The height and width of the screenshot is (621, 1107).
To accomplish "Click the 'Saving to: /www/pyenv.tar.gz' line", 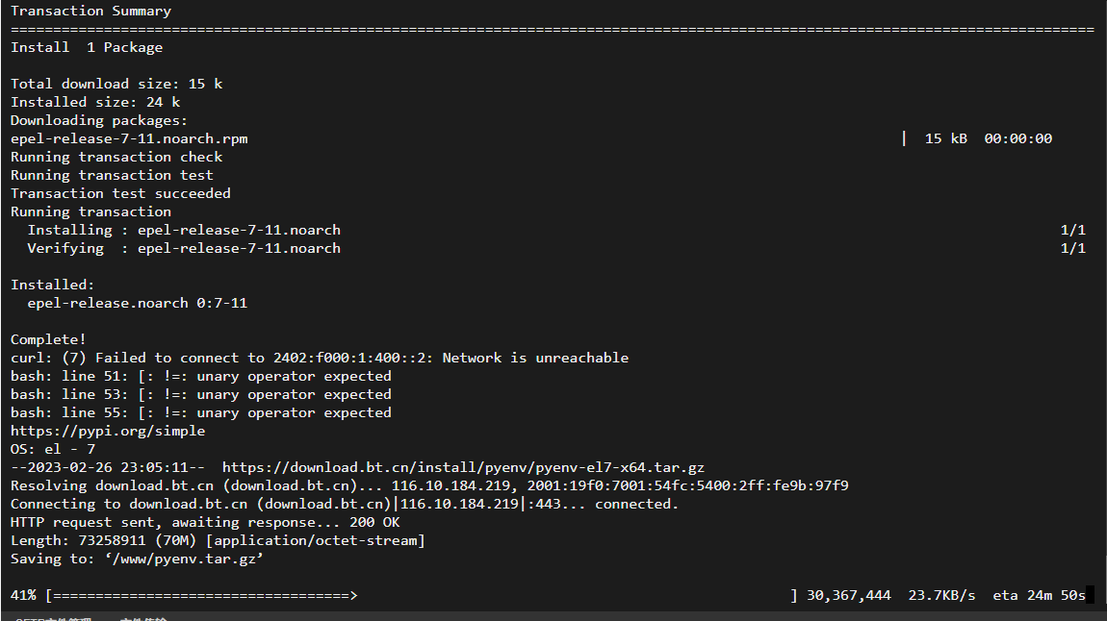I will pyautogui.click(x=137, y=559).
